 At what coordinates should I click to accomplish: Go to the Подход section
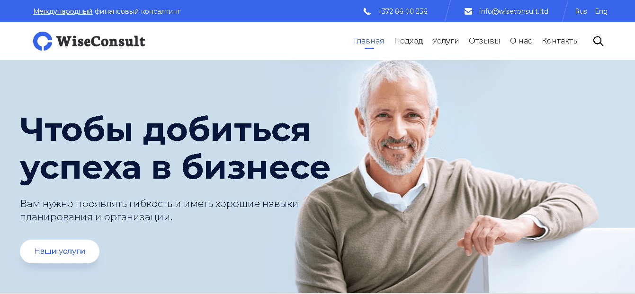[x=408, y=41]
